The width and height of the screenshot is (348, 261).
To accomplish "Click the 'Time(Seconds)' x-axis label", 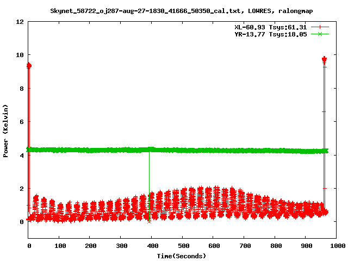I will (x=182, y=256).
